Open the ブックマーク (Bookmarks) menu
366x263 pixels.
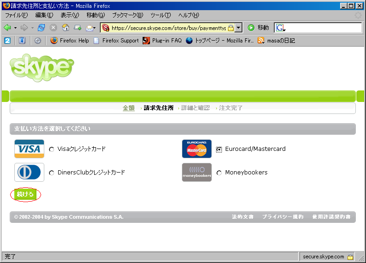click(x=127, y=15)
